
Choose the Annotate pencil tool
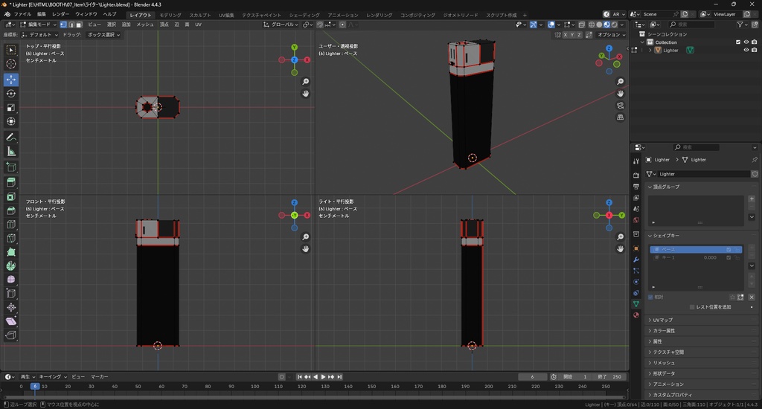(11, 138)
